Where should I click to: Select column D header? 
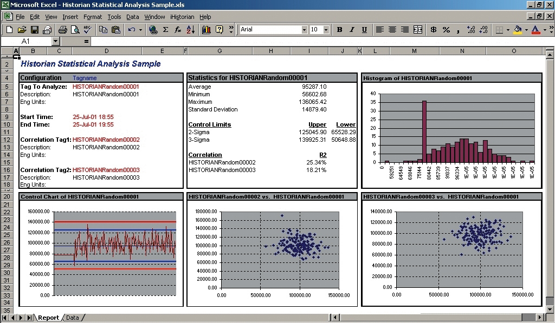(x=106, y=51)
